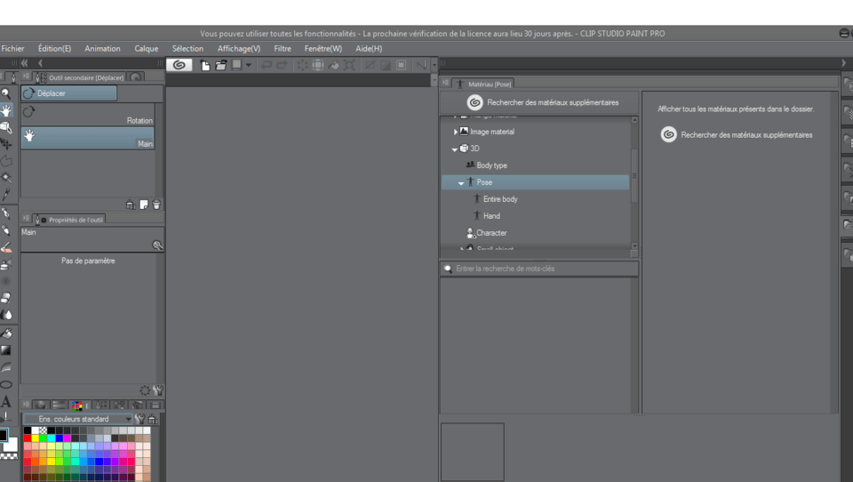Image resolution: width=853 pixels, height=482 pixels.
Task: Select the Zoom (magnifier) tool
Action: click(6, 93)
